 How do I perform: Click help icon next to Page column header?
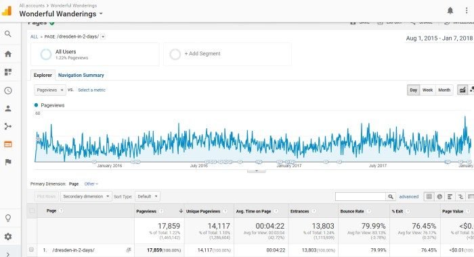pyautogui.click(x=61, y=210)
